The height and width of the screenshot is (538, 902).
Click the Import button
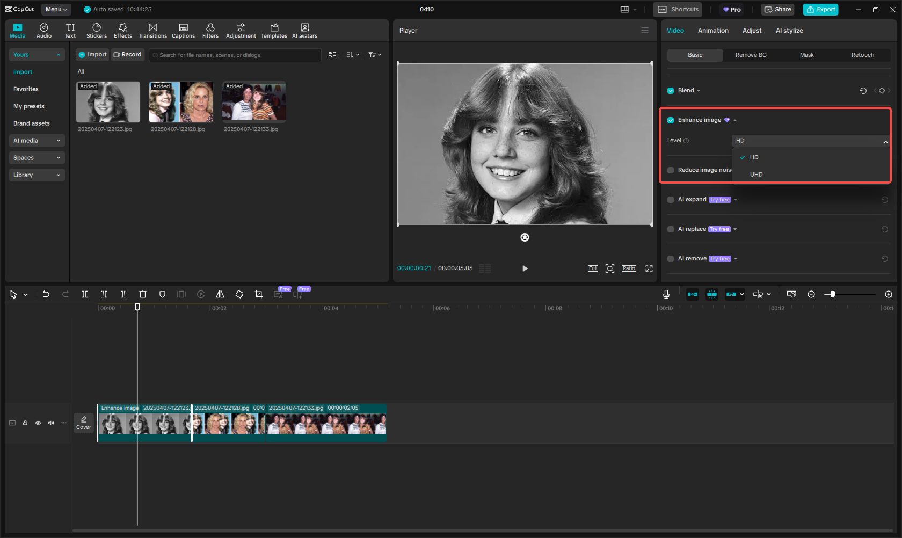click(92, 55)
